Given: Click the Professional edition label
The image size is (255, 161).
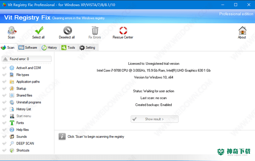Looking at the screenshot, I should [x=236, y=14].
